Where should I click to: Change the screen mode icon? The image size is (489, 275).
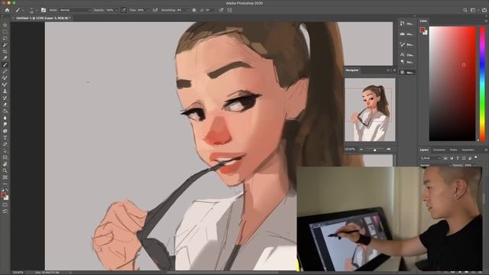point(5,212)
